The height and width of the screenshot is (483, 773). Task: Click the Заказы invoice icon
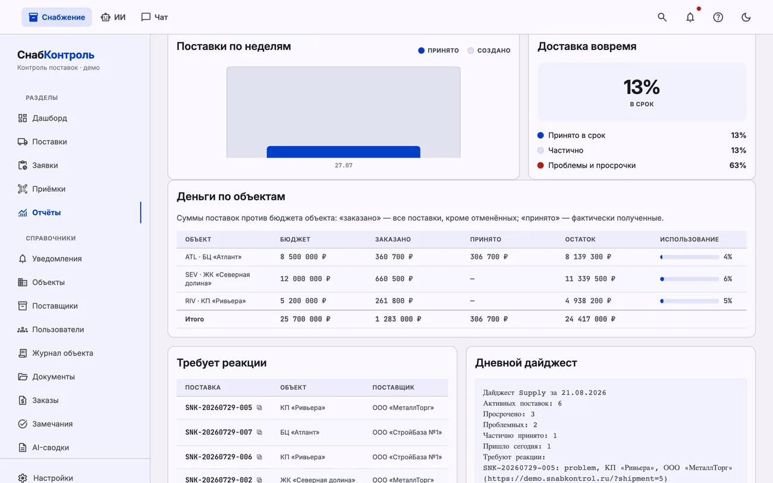point(23,400)
